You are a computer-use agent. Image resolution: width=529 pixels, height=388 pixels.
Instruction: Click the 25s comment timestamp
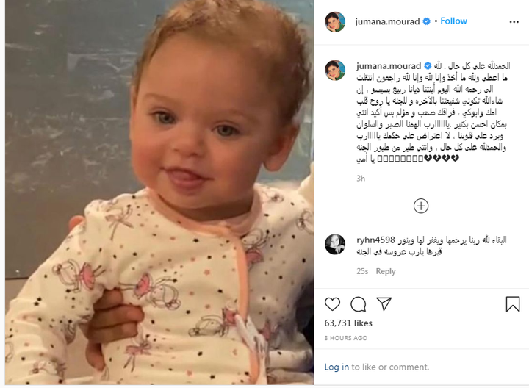click(362, 271)
